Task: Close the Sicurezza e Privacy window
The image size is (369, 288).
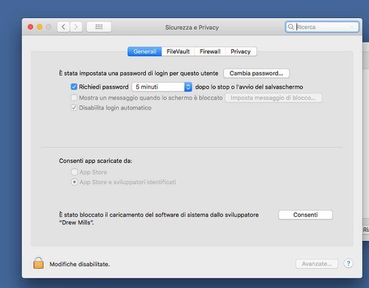Action: click(x=30, y=27)
